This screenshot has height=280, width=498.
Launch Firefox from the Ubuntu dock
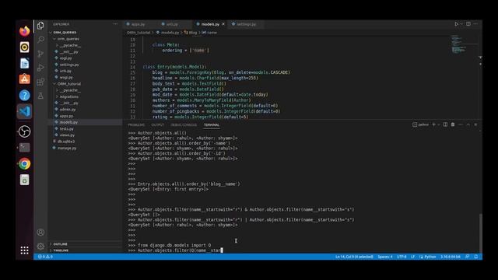pyautogui.click(x=24, y=31)
